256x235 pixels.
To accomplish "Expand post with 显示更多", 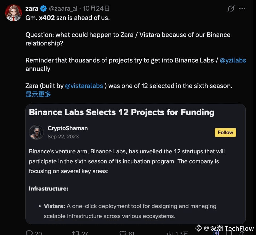I will pyautogui.click(x=38, y=94).
